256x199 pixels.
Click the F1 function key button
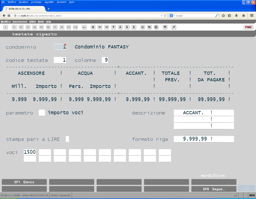pos(14,27)
